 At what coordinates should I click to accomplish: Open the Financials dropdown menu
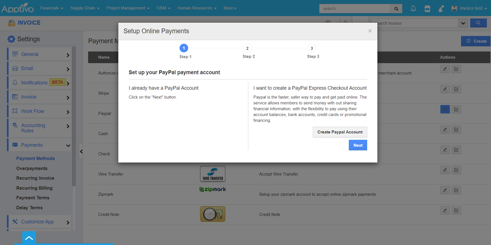pos(52,8)
